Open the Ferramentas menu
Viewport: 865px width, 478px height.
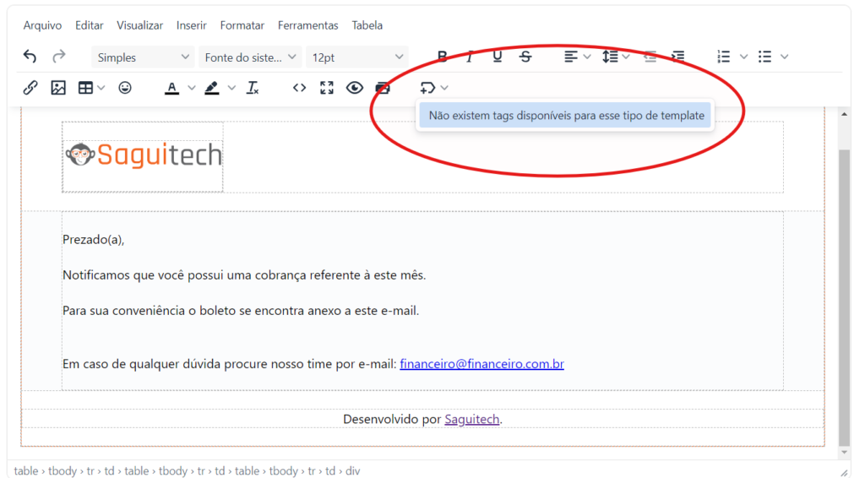click(307, 25)
